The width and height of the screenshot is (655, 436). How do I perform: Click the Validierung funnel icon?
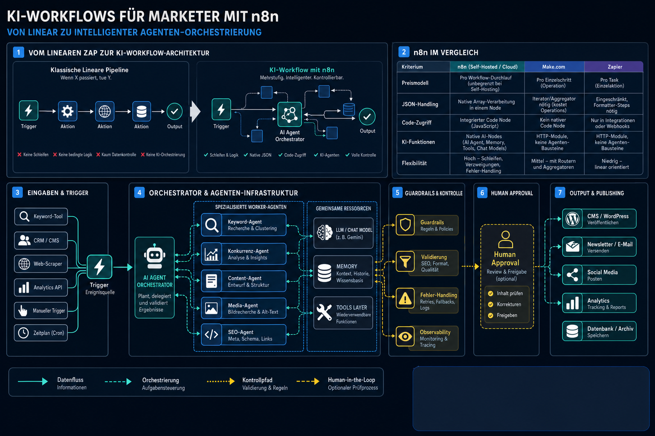pyautogui.click(x=405, y=261)
